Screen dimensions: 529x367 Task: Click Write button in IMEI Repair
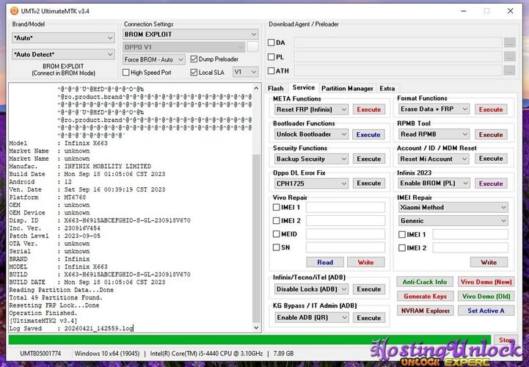coord(489,262)
